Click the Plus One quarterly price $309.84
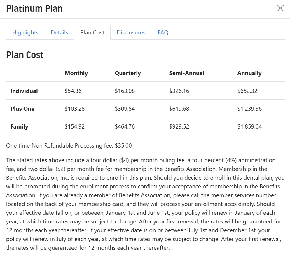The width and height of the screenshot is (290, 255). [125, 109]
